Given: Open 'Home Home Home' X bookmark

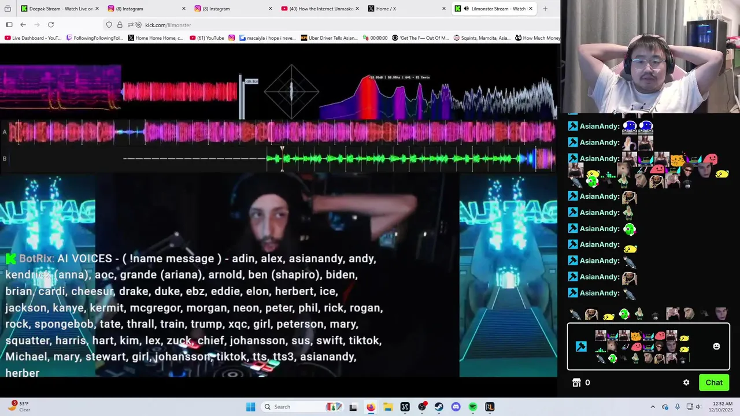Looking at the screenshot, I should [x=156, y=38].
